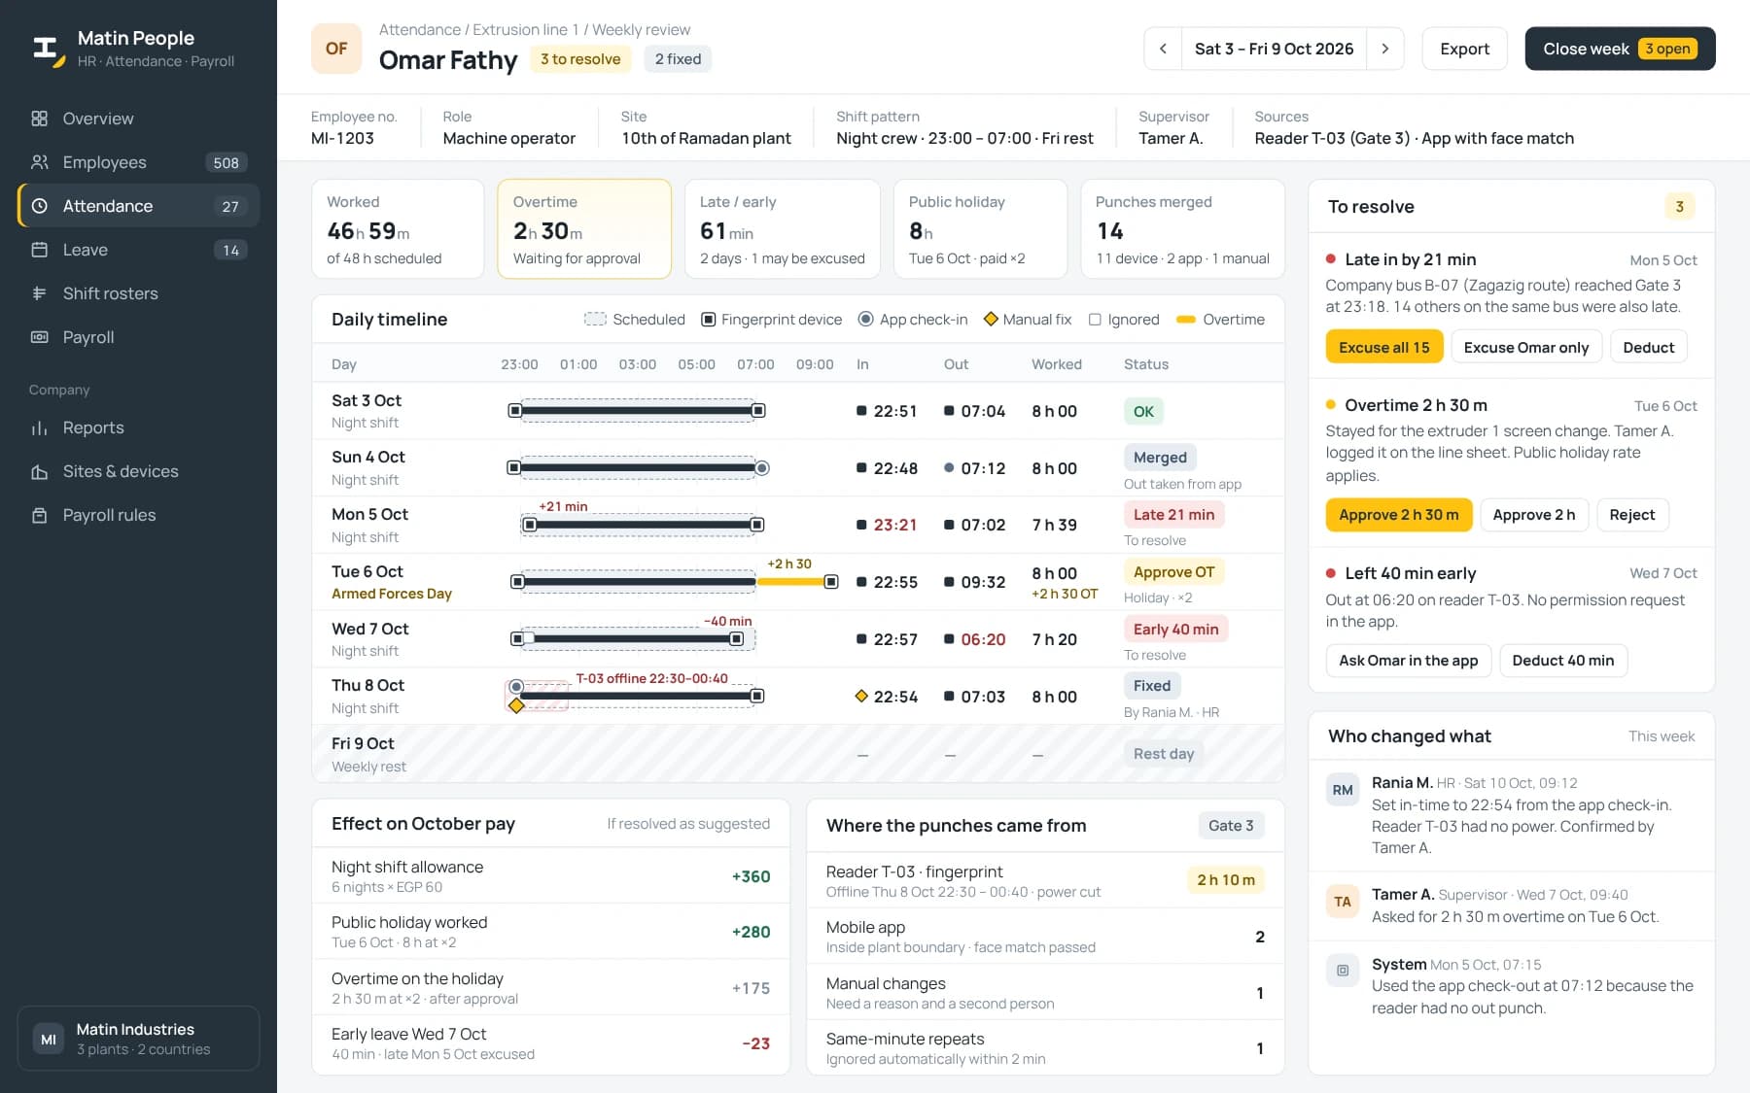Toggle the Manual fix legend item

[1028, 320]
